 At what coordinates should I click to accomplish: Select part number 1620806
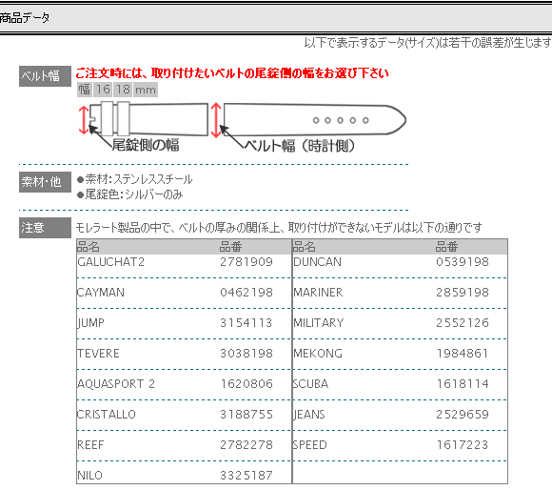[x=246, y=384]
